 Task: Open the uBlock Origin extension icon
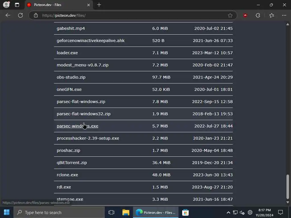(245, 15)
